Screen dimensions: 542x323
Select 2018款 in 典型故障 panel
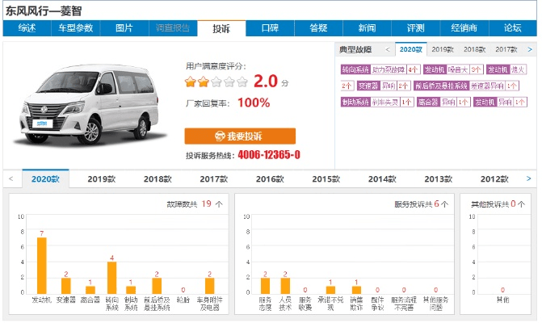point(475,49)
